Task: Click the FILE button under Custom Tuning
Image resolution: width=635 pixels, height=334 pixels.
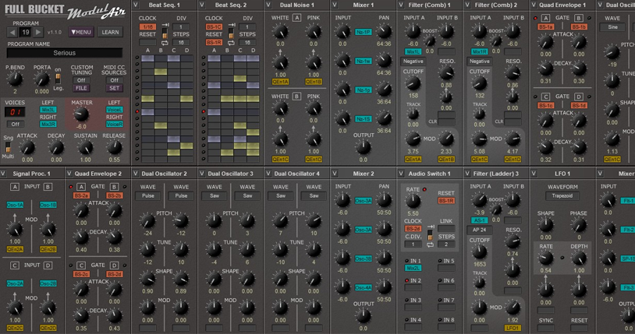Action: click(81, 89)
